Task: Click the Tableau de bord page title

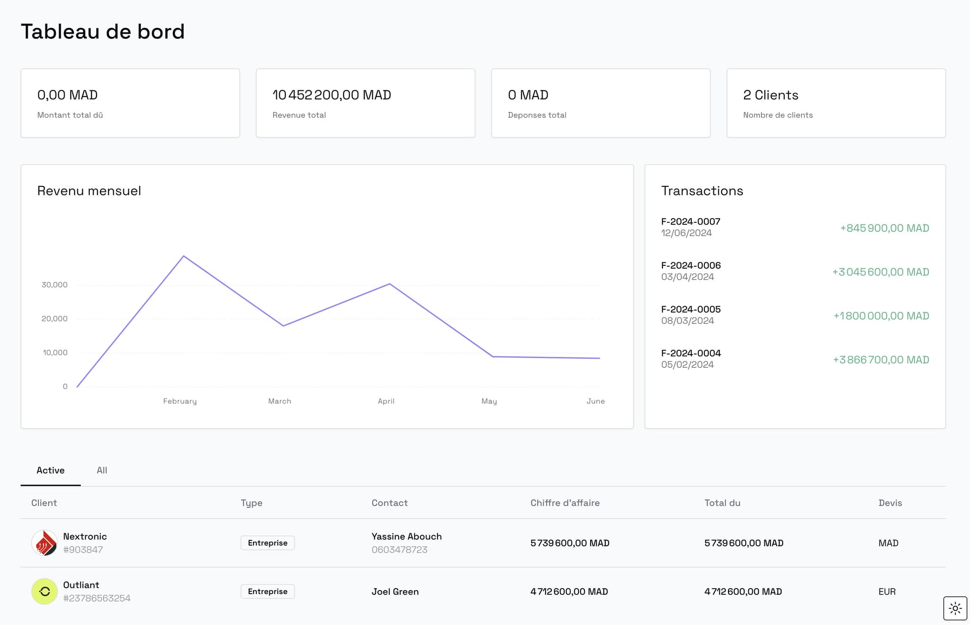Action: point(103,31)
